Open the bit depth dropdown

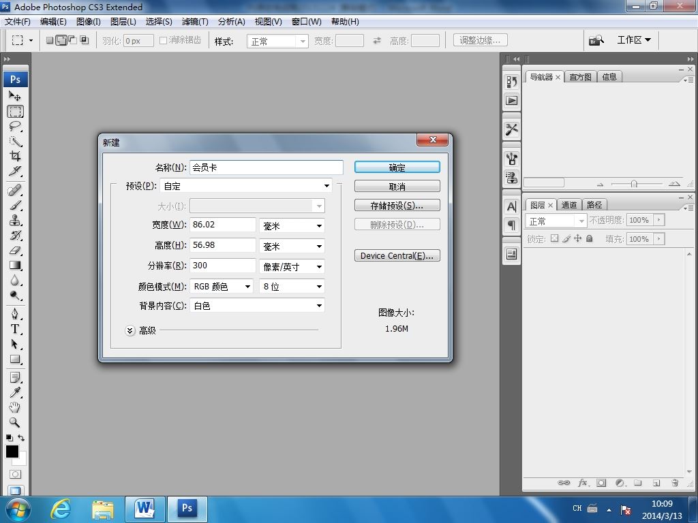[x=292, y=287]
